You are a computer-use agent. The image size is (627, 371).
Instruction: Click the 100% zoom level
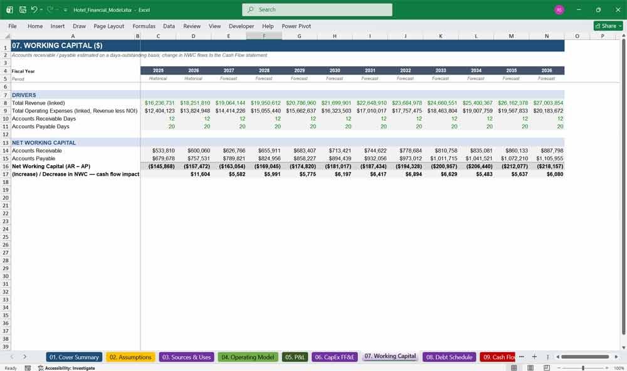click(x=618, y=368)
